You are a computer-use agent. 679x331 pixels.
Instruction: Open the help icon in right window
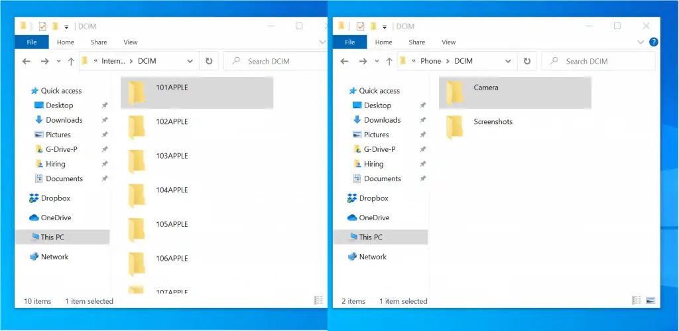click(x=654, y=42)
